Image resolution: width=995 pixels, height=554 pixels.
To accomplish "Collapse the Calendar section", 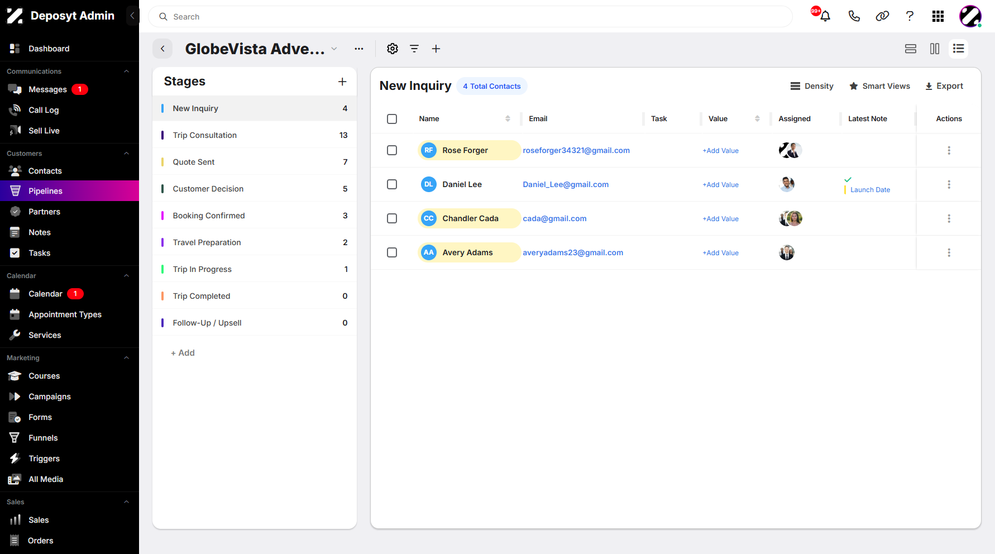I will pyautogui.click(x=126, y=276).
